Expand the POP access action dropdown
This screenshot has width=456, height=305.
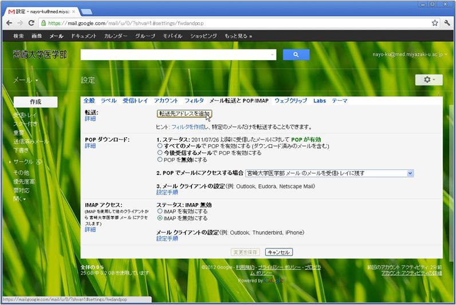point(410,173)
